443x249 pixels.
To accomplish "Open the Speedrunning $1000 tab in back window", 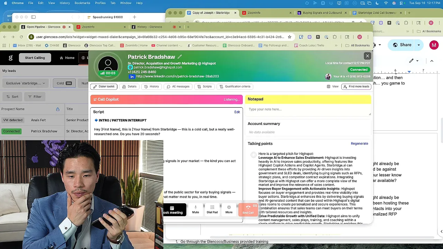I will click(x=108, y=17).
